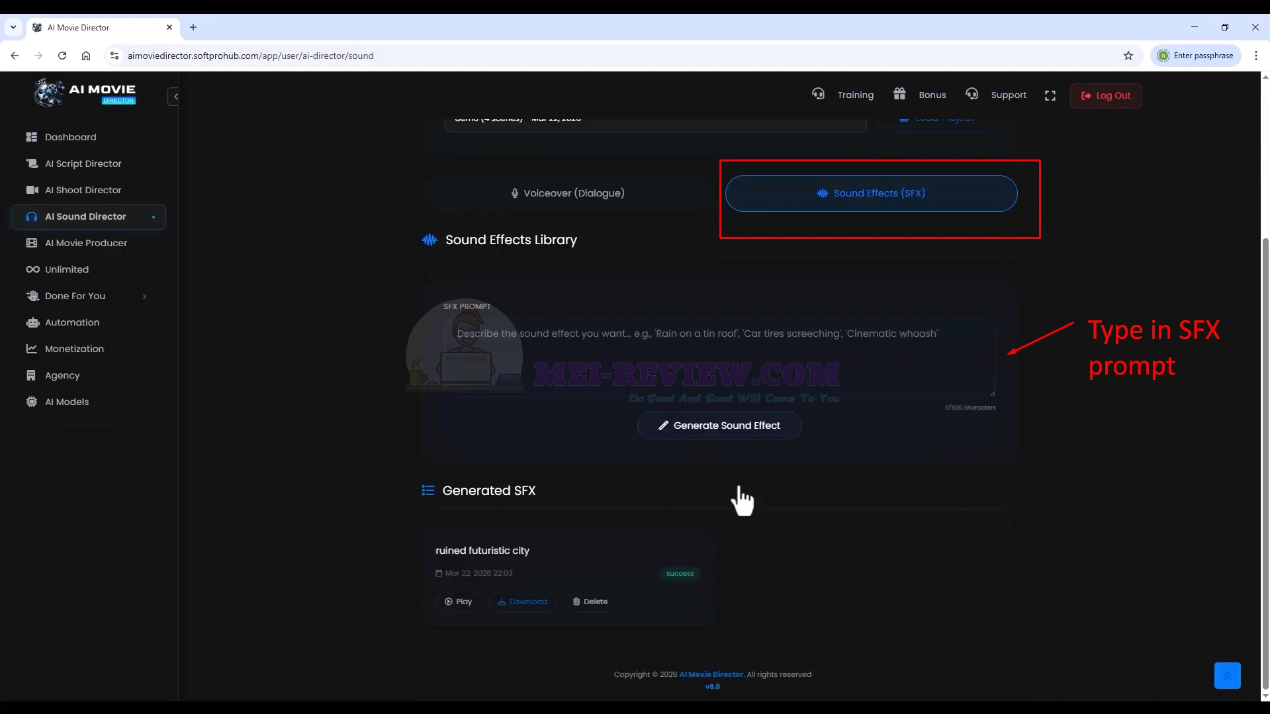Click the Enter passphrase profile button
Viewport: 1270px width, 714px height.
[x=1196, y=56]
